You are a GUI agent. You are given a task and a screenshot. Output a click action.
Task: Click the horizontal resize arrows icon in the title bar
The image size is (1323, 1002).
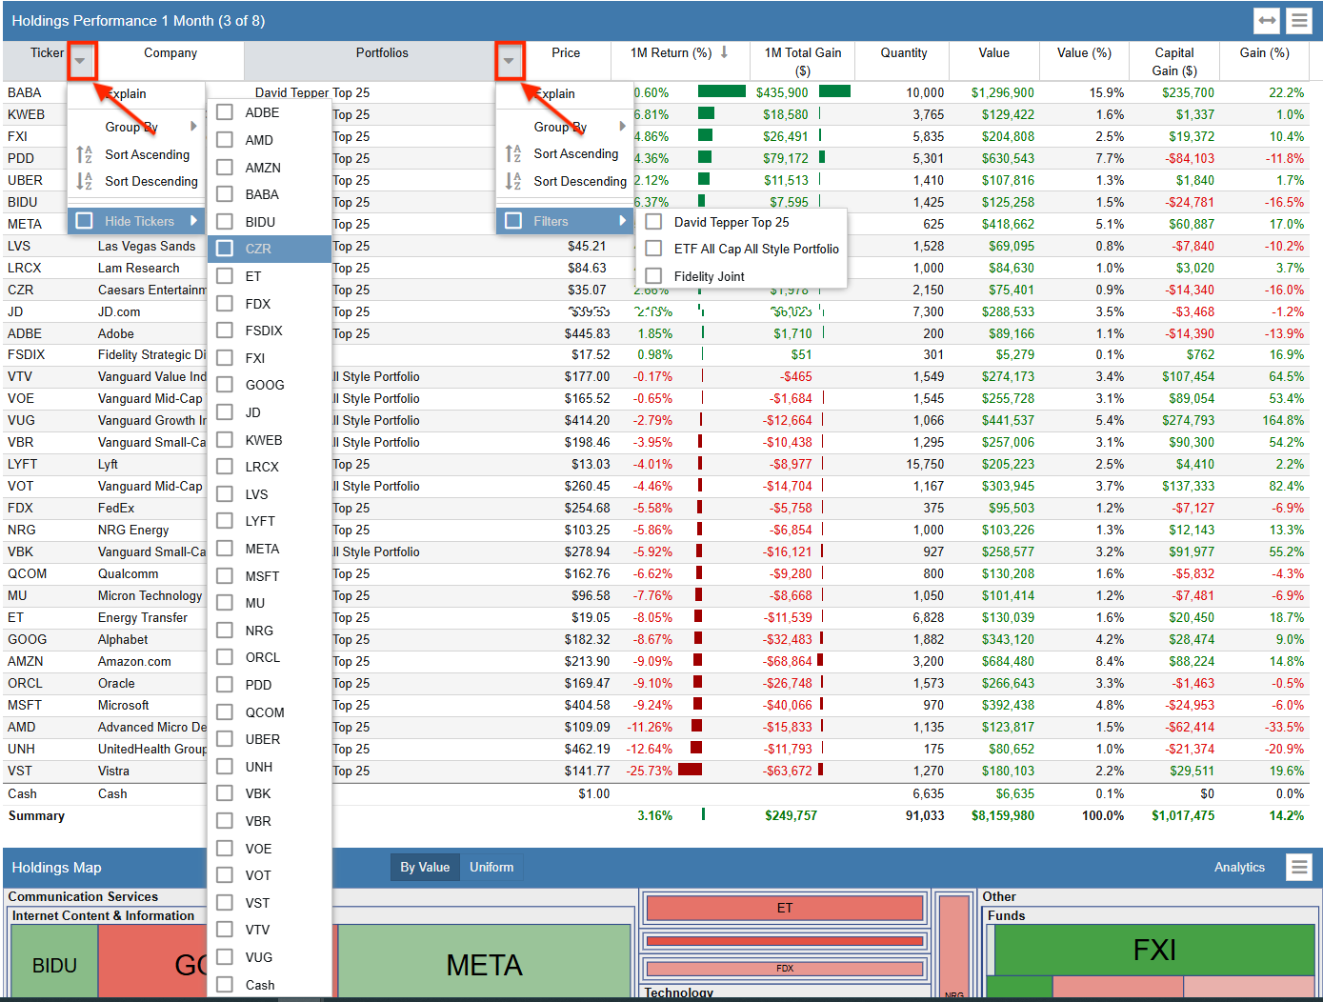(1269, 19)
